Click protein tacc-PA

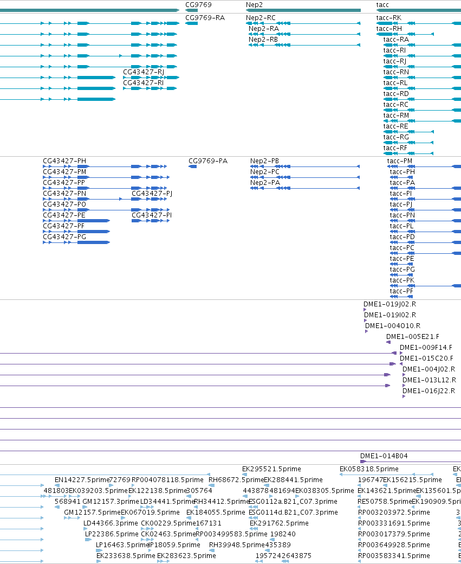402,182
